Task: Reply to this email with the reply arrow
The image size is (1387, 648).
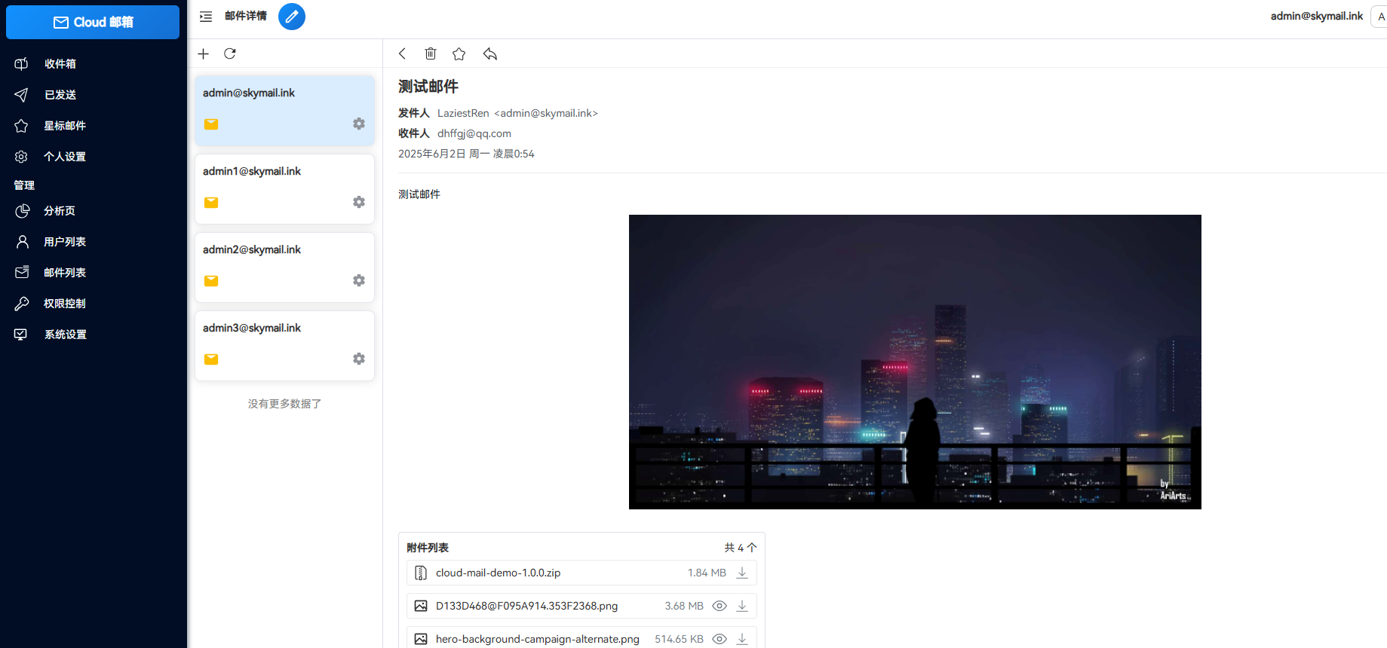Action: [490, 53]
